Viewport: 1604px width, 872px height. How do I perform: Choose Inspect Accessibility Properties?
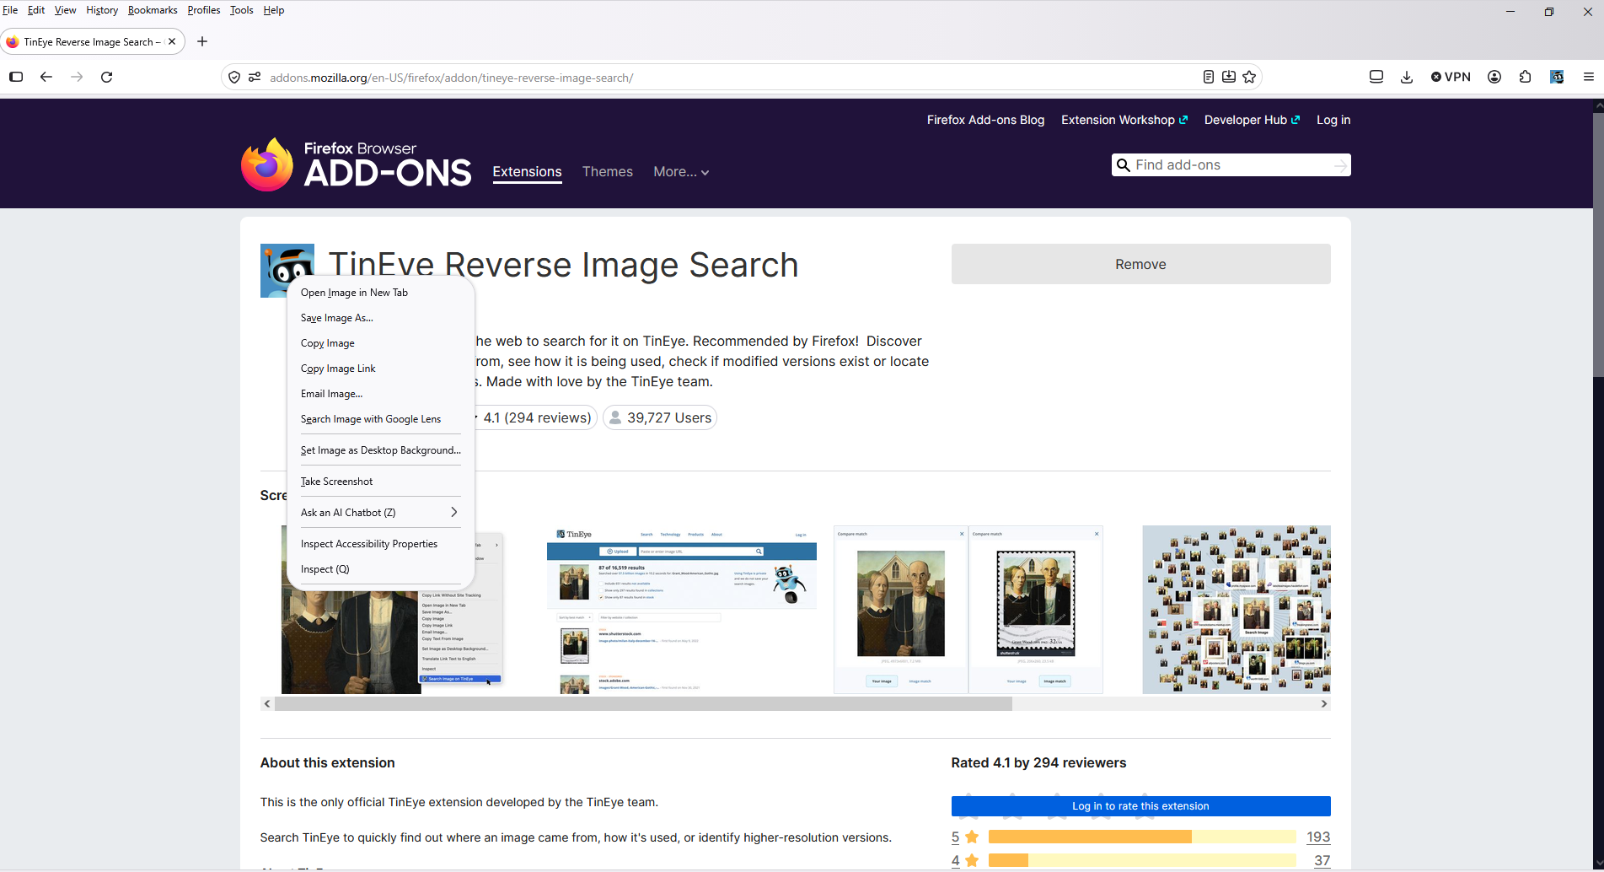pos(381,544)
